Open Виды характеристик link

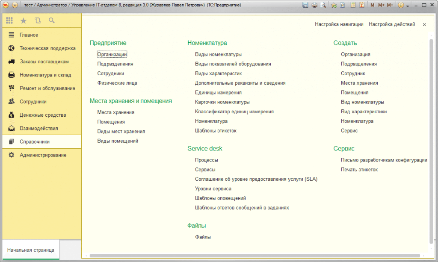click(219, 74)
